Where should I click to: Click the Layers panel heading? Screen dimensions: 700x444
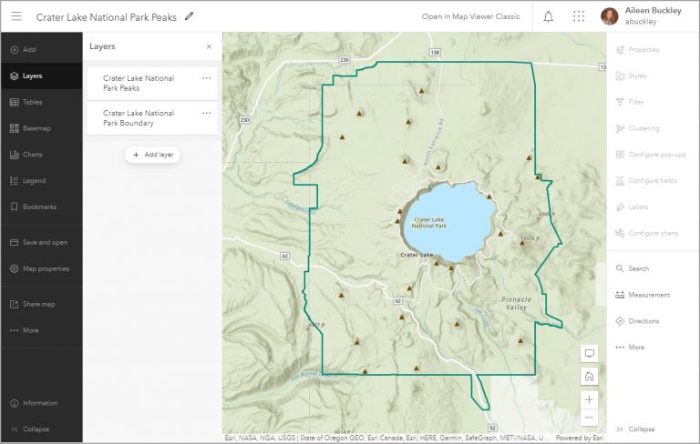(102, 46)
